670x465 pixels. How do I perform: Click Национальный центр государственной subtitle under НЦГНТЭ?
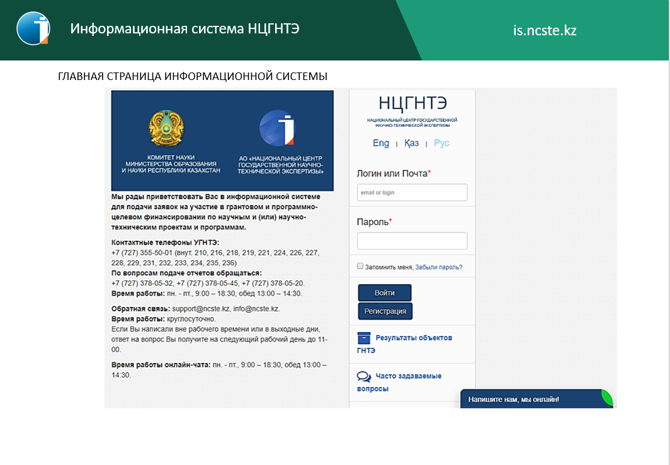pos(412,123)
